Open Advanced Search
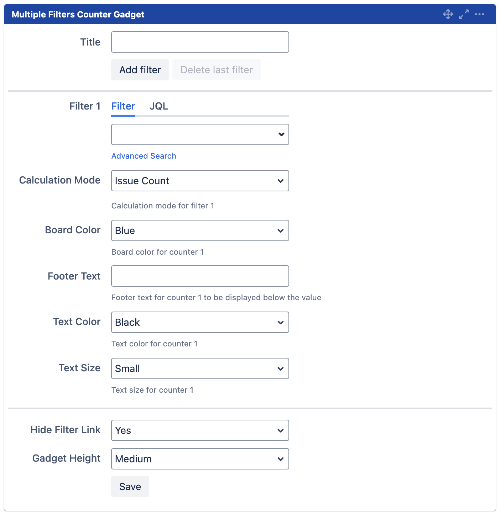Image resolution: width=500 pixels, height=515 pixels. coord(144,156)
